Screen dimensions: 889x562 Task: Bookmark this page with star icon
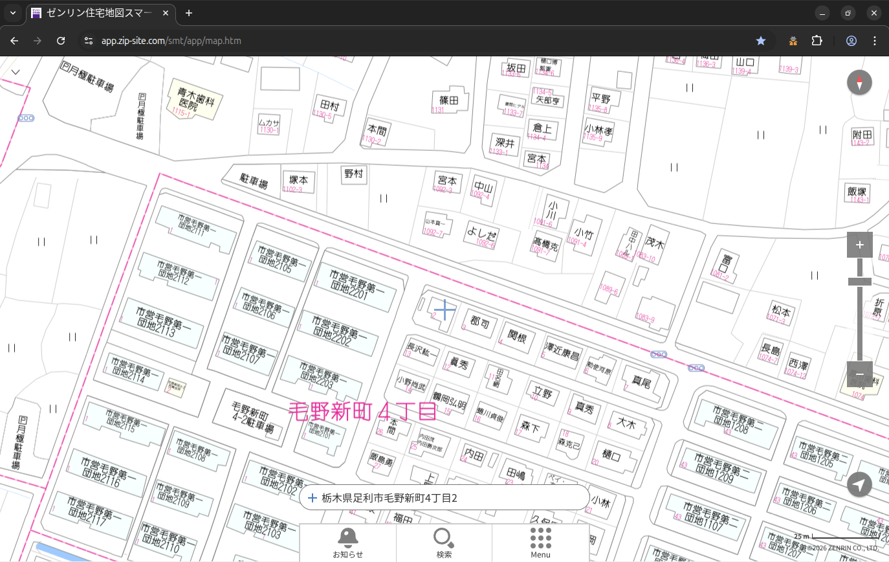coord(761,41)
